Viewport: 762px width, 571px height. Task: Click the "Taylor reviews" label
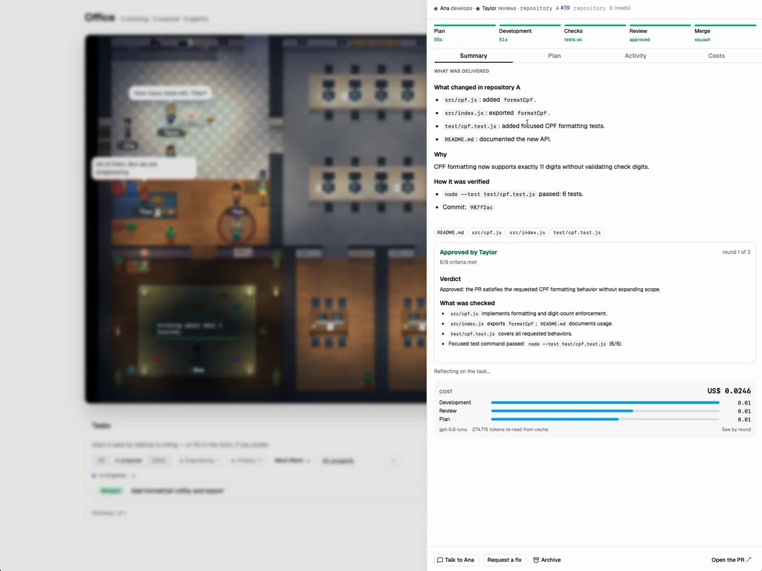pos(499,8)
